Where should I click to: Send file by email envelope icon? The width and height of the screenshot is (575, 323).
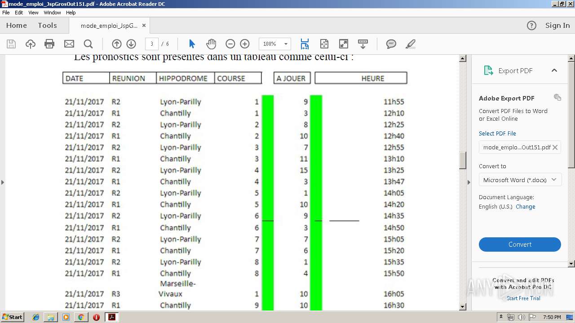[x=69, y=44]
